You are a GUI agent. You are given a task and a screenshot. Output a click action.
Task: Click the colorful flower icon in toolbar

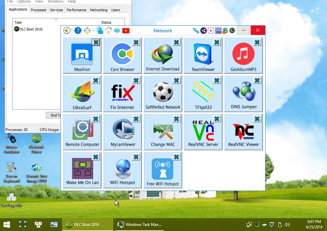click(x=87, y=30)
